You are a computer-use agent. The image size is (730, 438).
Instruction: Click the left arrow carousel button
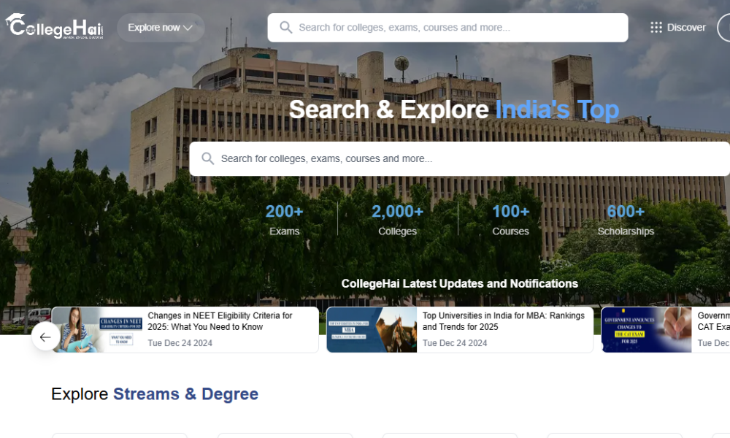(45, 337)
